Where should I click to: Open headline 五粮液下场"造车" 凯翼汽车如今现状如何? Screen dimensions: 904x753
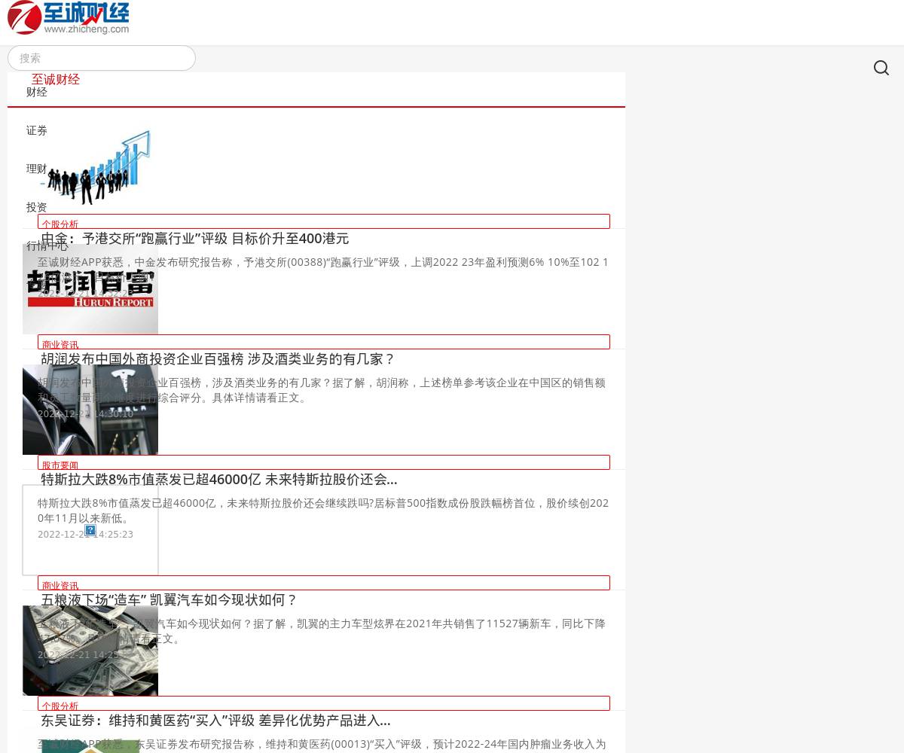click(x=169, y=600)
